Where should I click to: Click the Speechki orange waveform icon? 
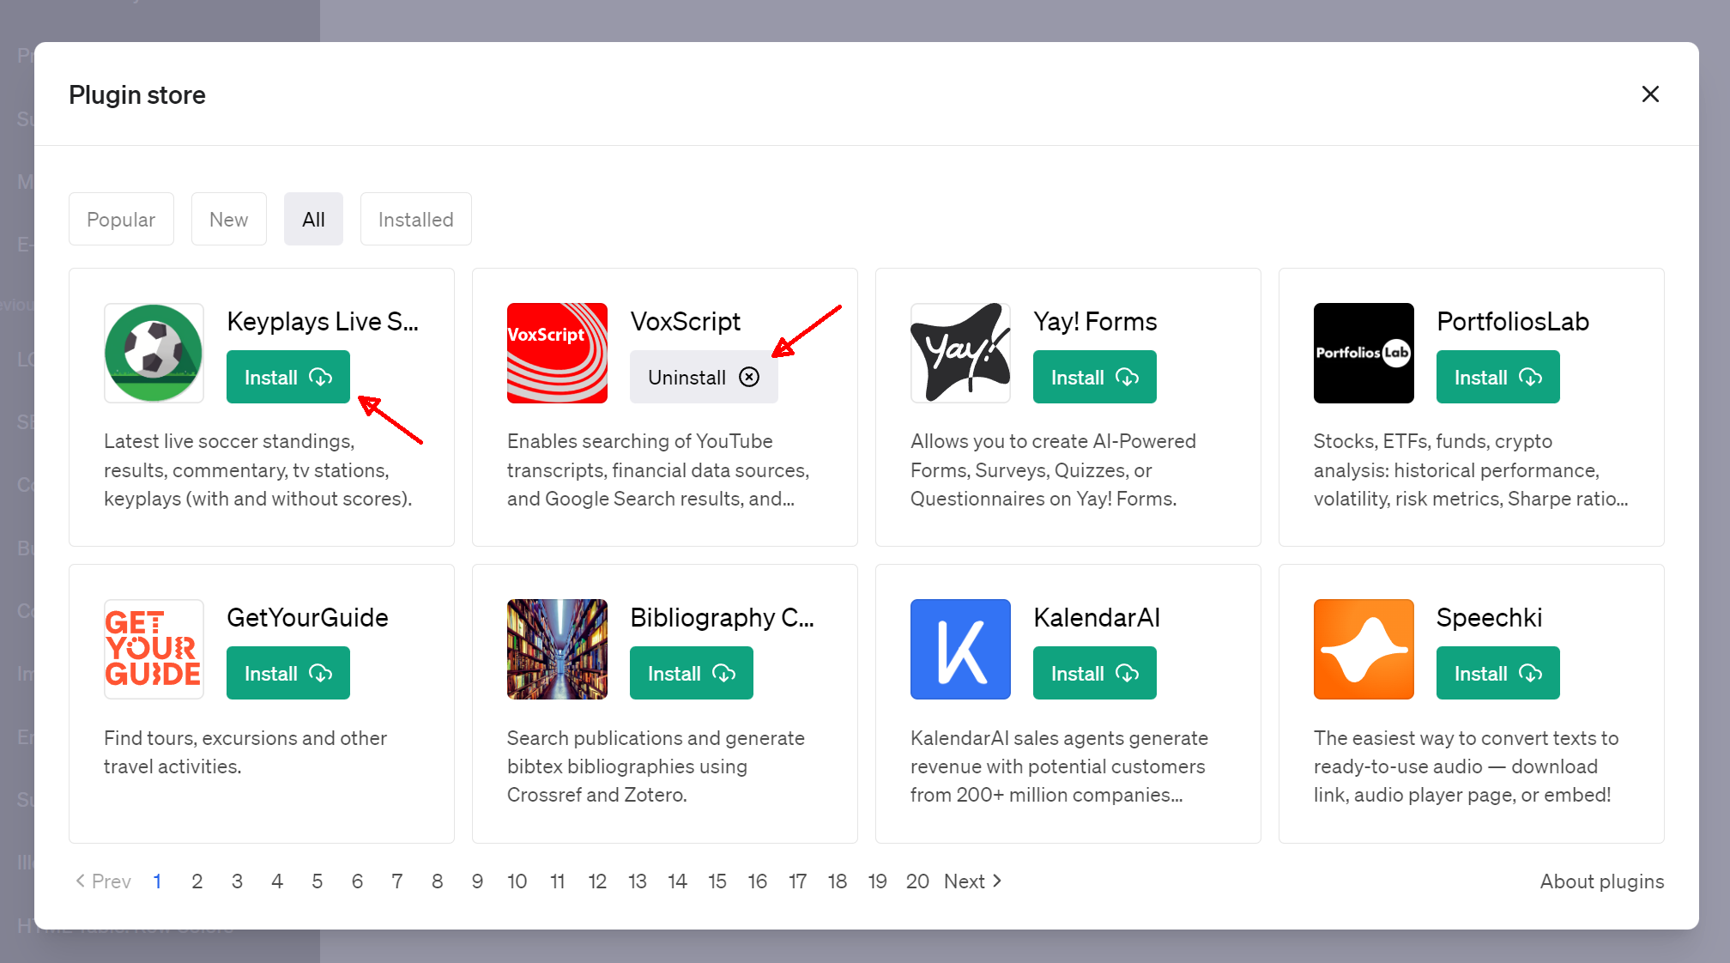click(x=1364, y=649)
